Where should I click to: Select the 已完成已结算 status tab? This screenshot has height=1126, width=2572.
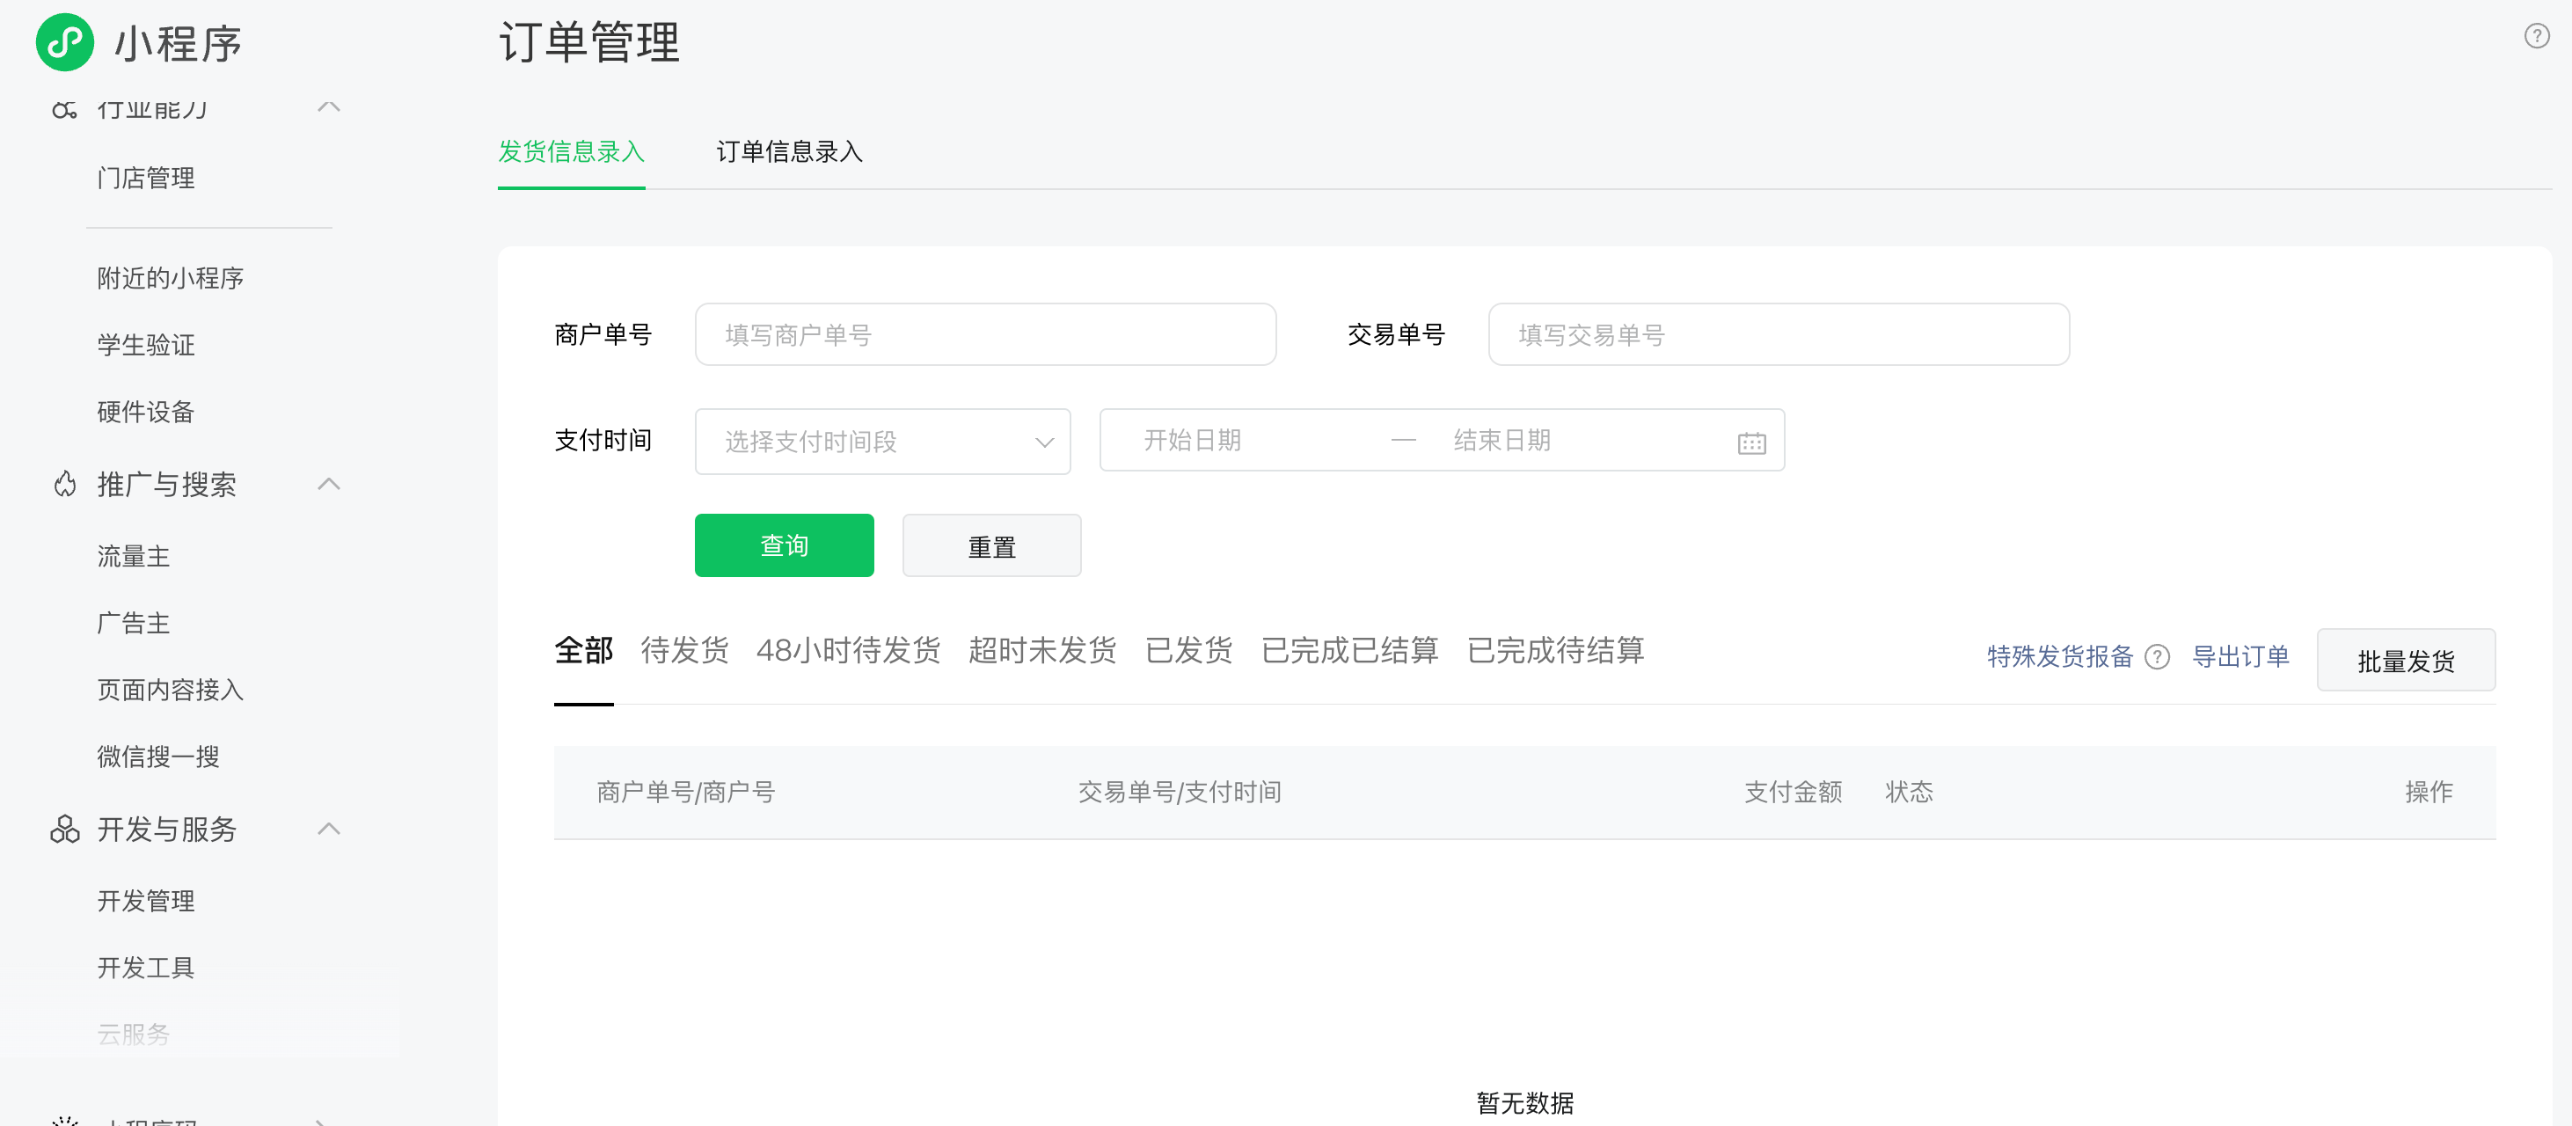[x=1349, y=651]
